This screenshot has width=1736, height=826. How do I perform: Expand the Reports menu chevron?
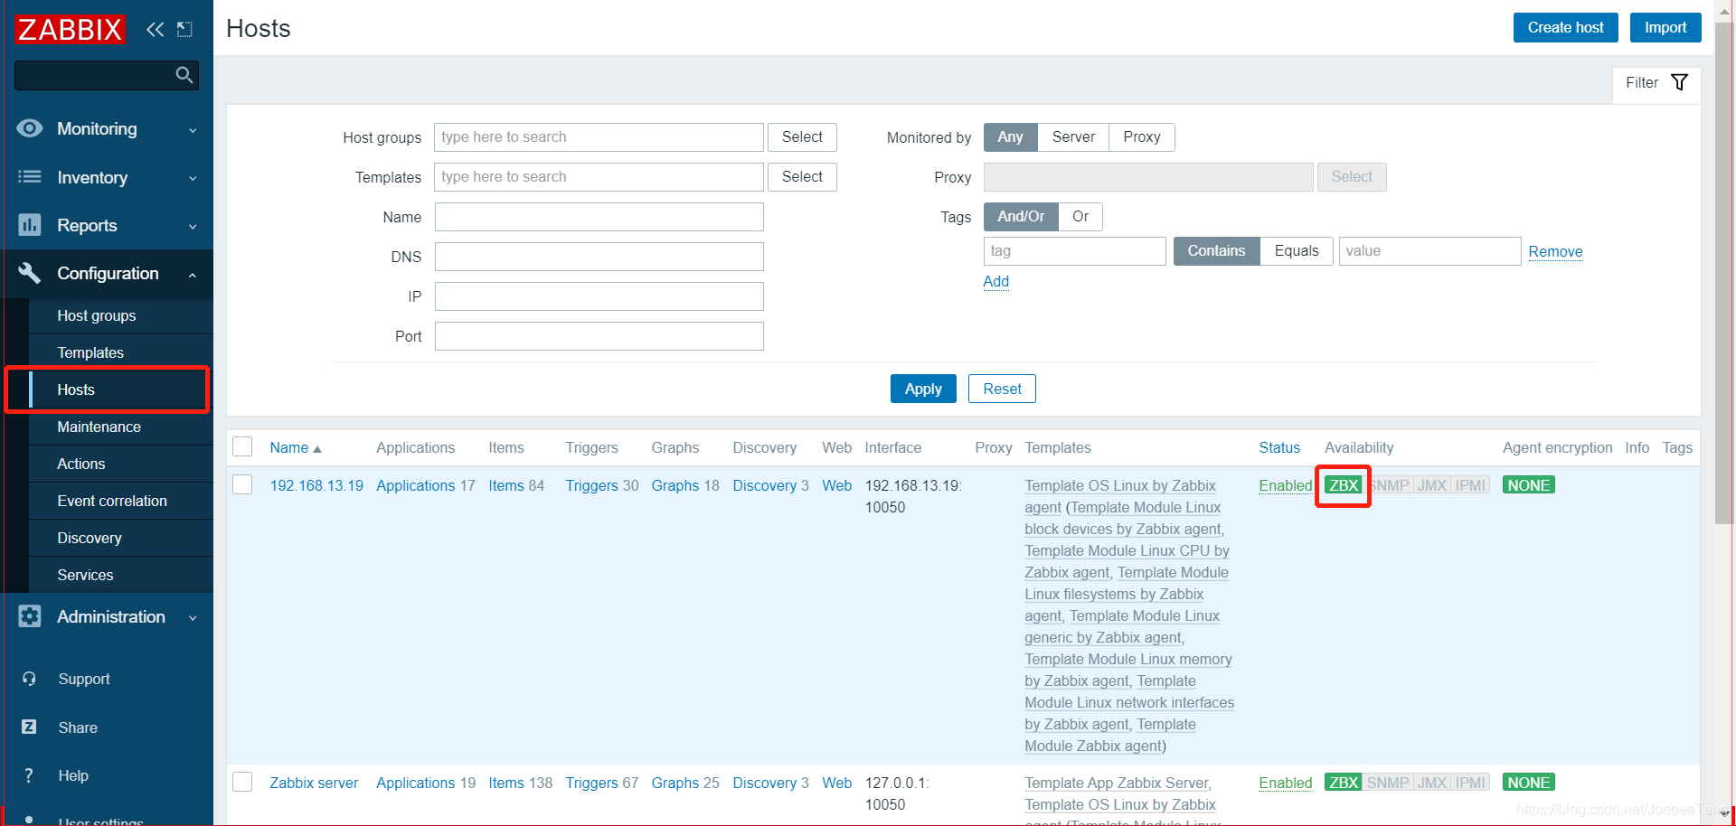click(193, 227)
